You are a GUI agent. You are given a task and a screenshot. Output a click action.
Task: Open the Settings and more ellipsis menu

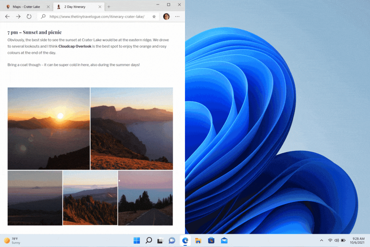tap(177, 16)
